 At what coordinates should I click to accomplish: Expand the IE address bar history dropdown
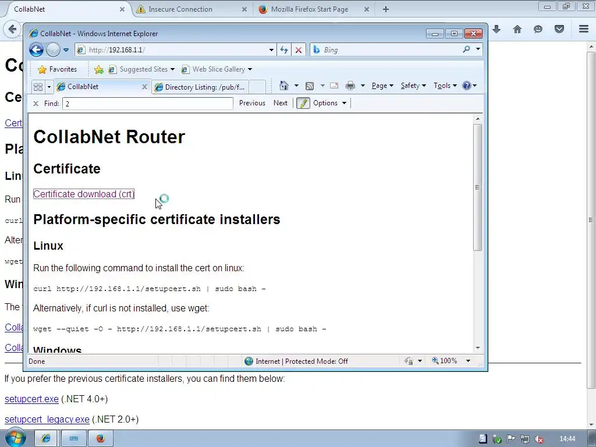click(x=271, y=50)
